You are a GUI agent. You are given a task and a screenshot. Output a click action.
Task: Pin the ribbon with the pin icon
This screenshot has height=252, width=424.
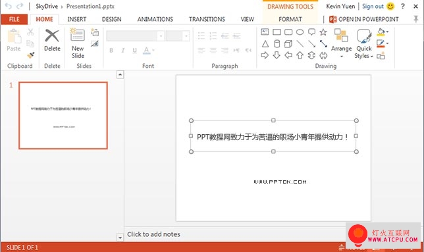(415, 19)
